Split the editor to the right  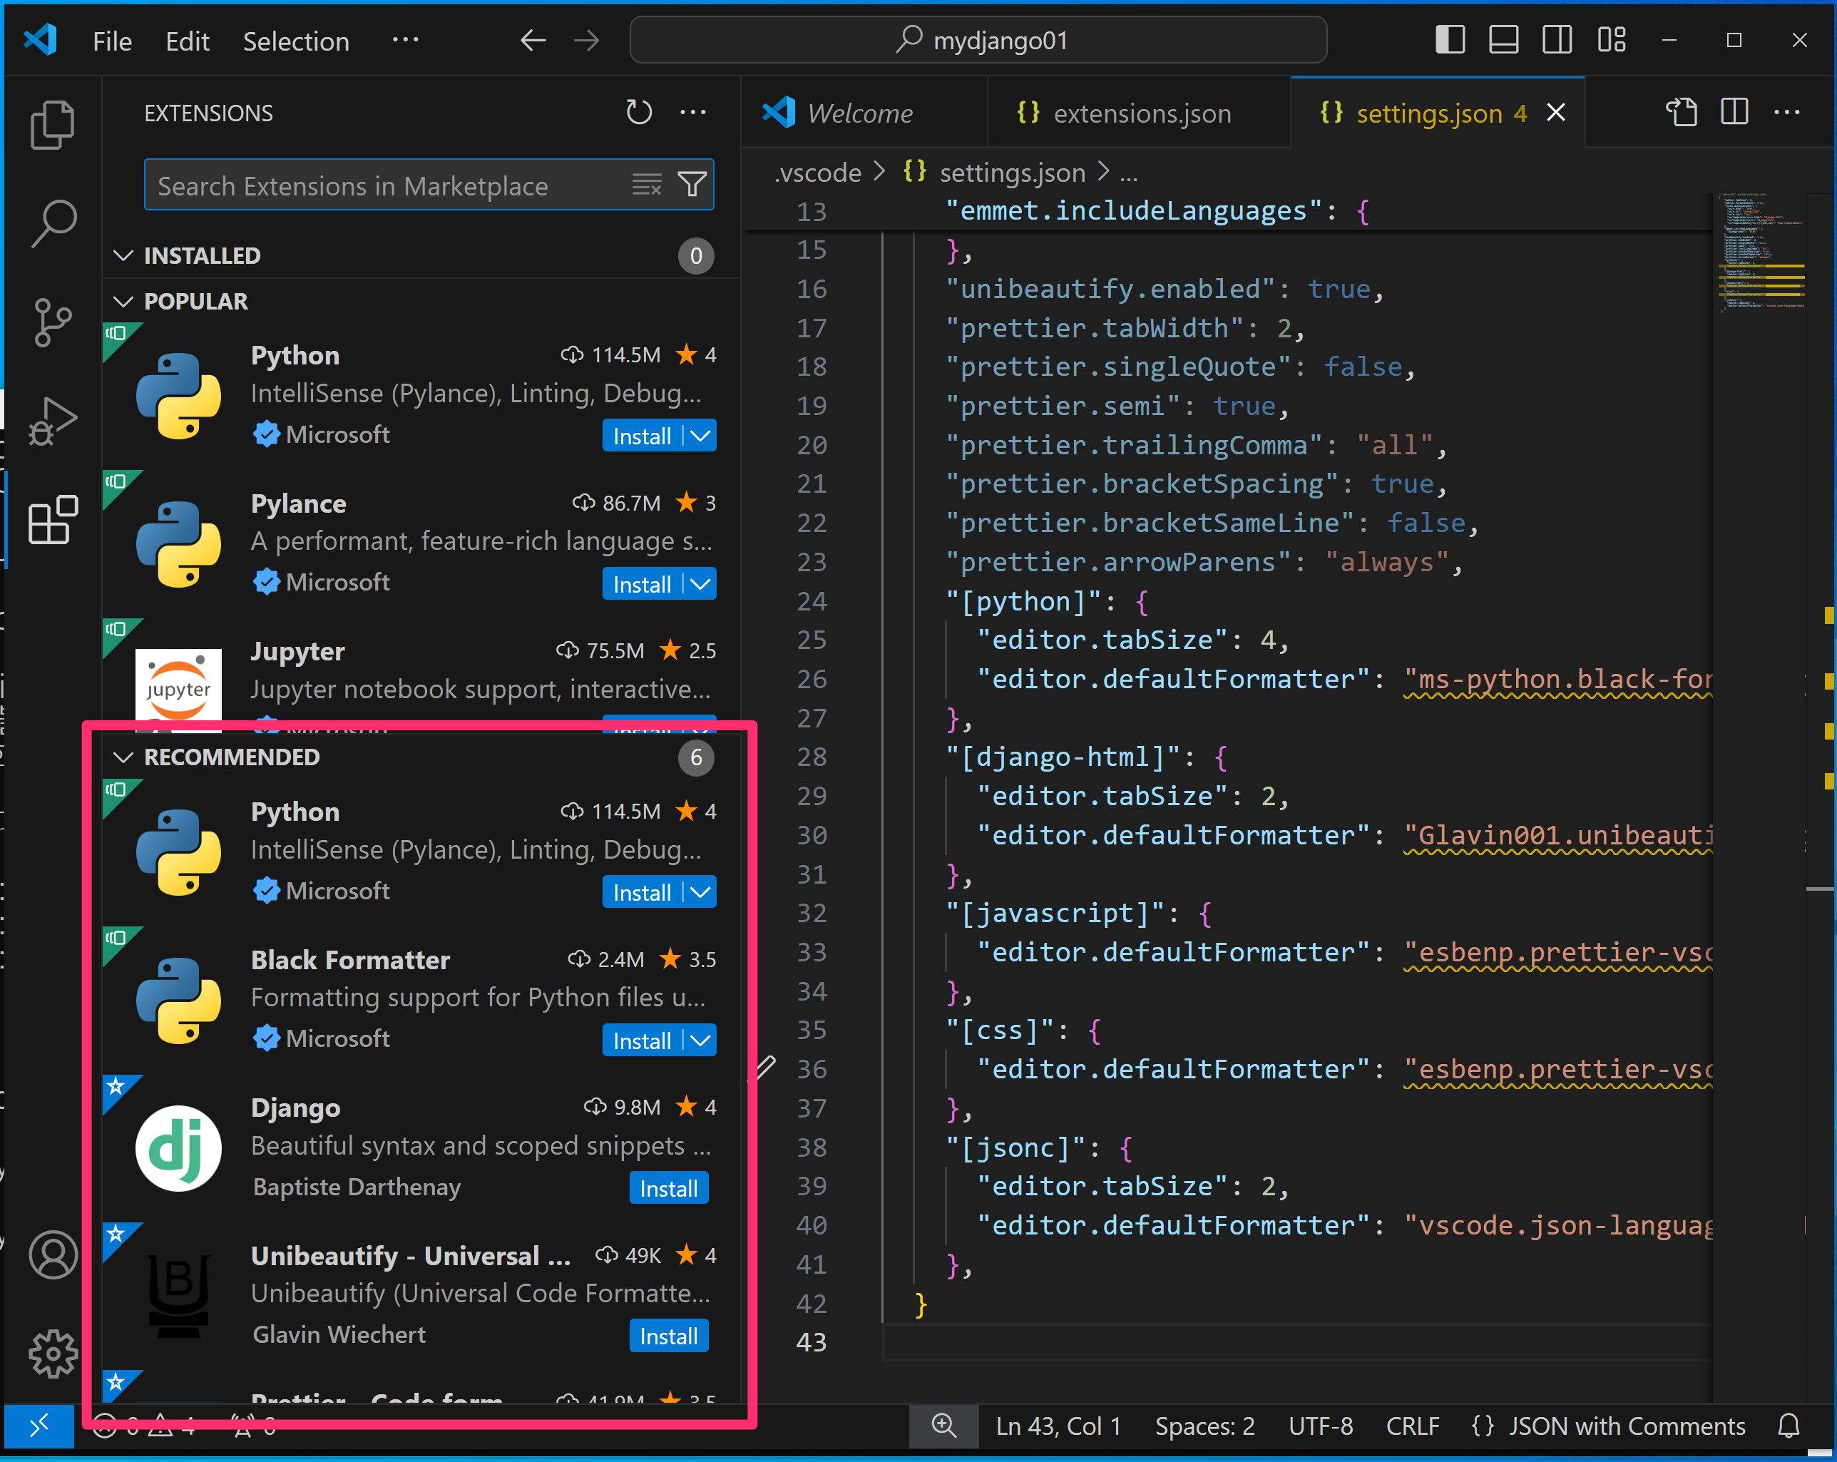tap(1734, 113)
